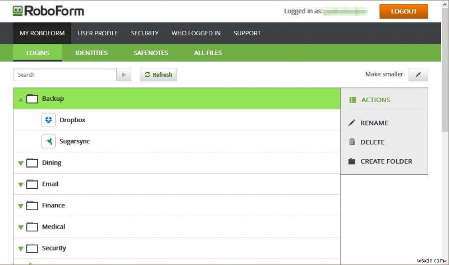Expand the Dining folder arrow
Image resolution: width=449 pixels, height=265 pixels.
pyautogui.click(x=21, y=163)
